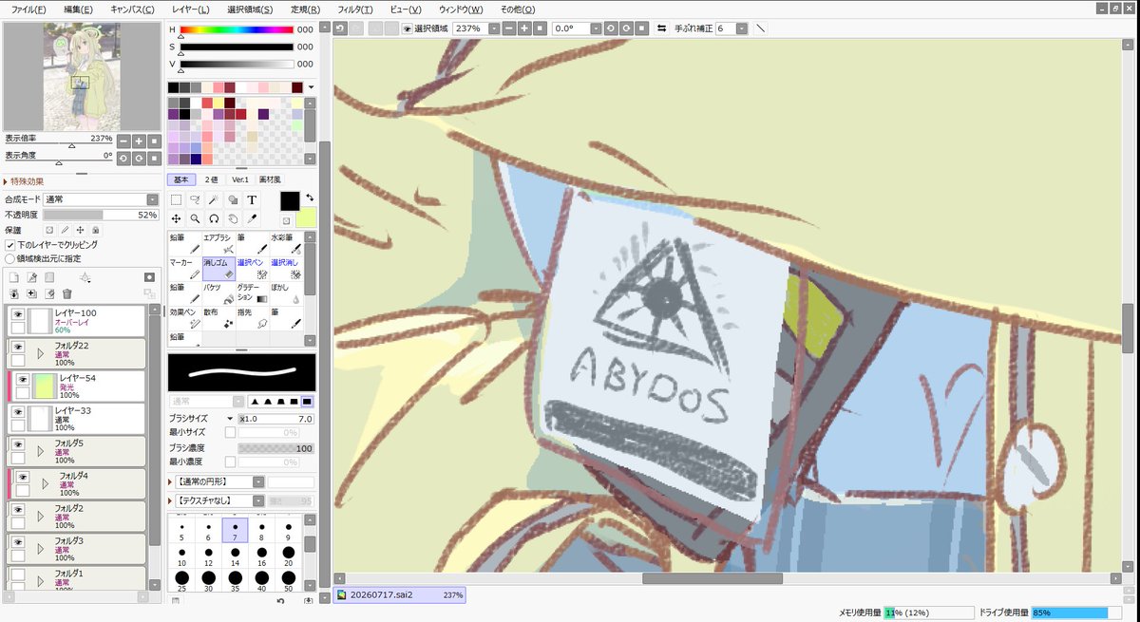Viewport: 1140px width, 622px height.
Task: Click the navigator thumbnail preview
Action: pos(82,76)
